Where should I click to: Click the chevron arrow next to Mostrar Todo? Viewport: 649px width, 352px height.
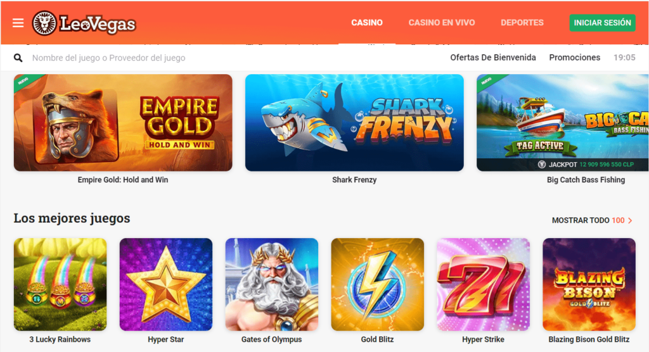point(630,220)
